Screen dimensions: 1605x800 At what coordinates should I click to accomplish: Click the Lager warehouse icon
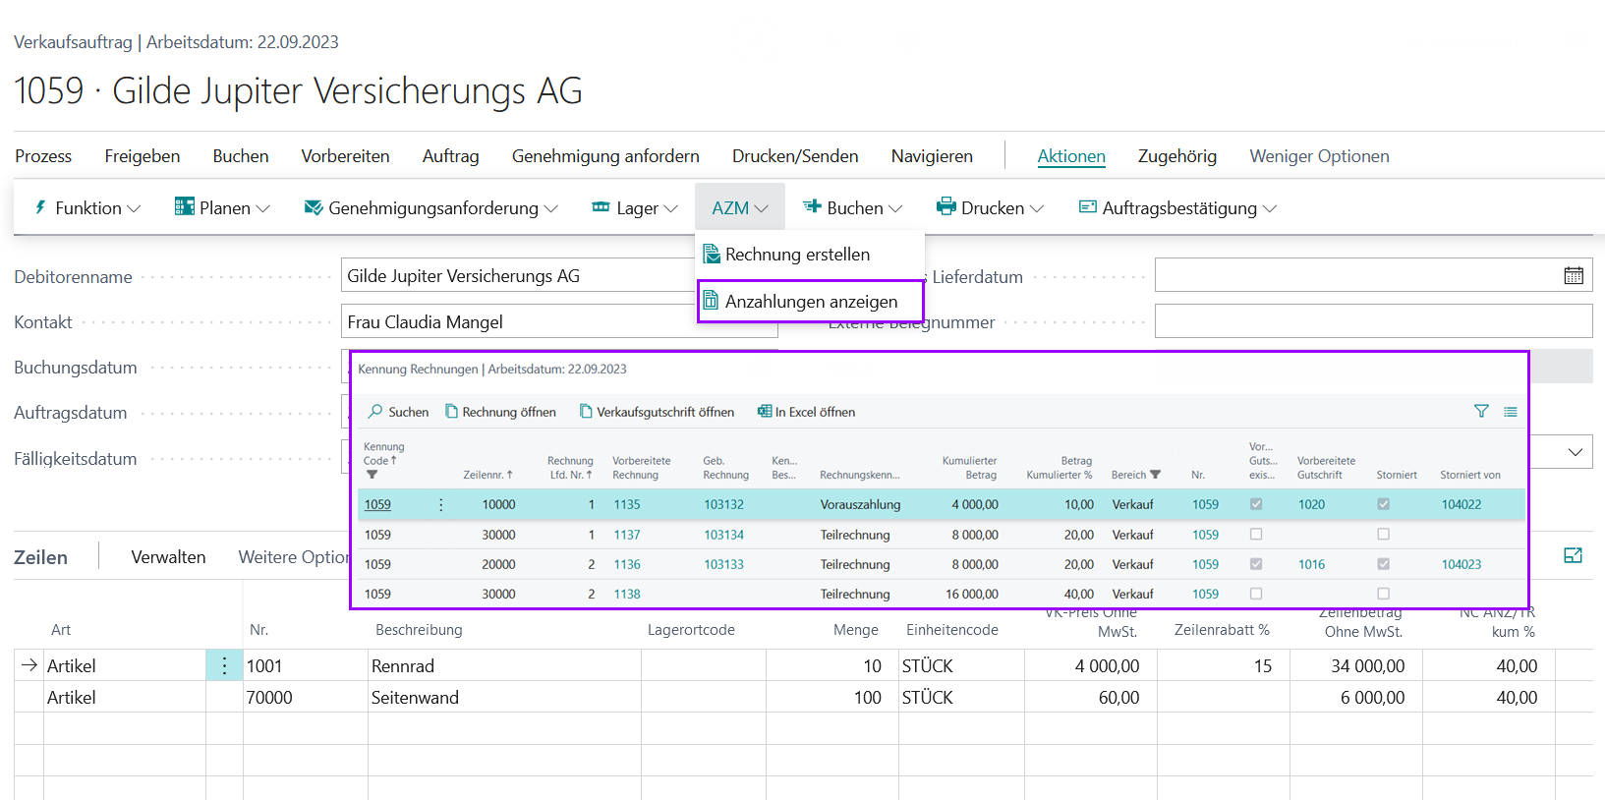[601, 207]
